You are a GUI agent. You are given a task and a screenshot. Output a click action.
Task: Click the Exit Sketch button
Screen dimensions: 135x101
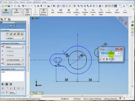click(x=27, y=12)
